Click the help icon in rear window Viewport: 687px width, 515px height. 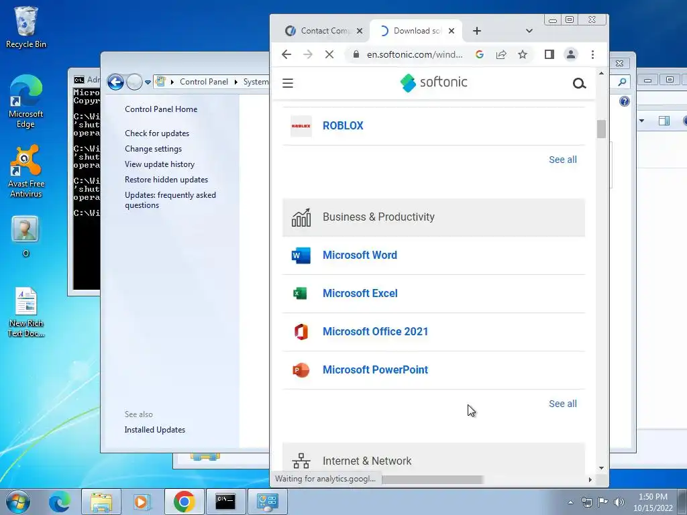[x=625, y=102]
